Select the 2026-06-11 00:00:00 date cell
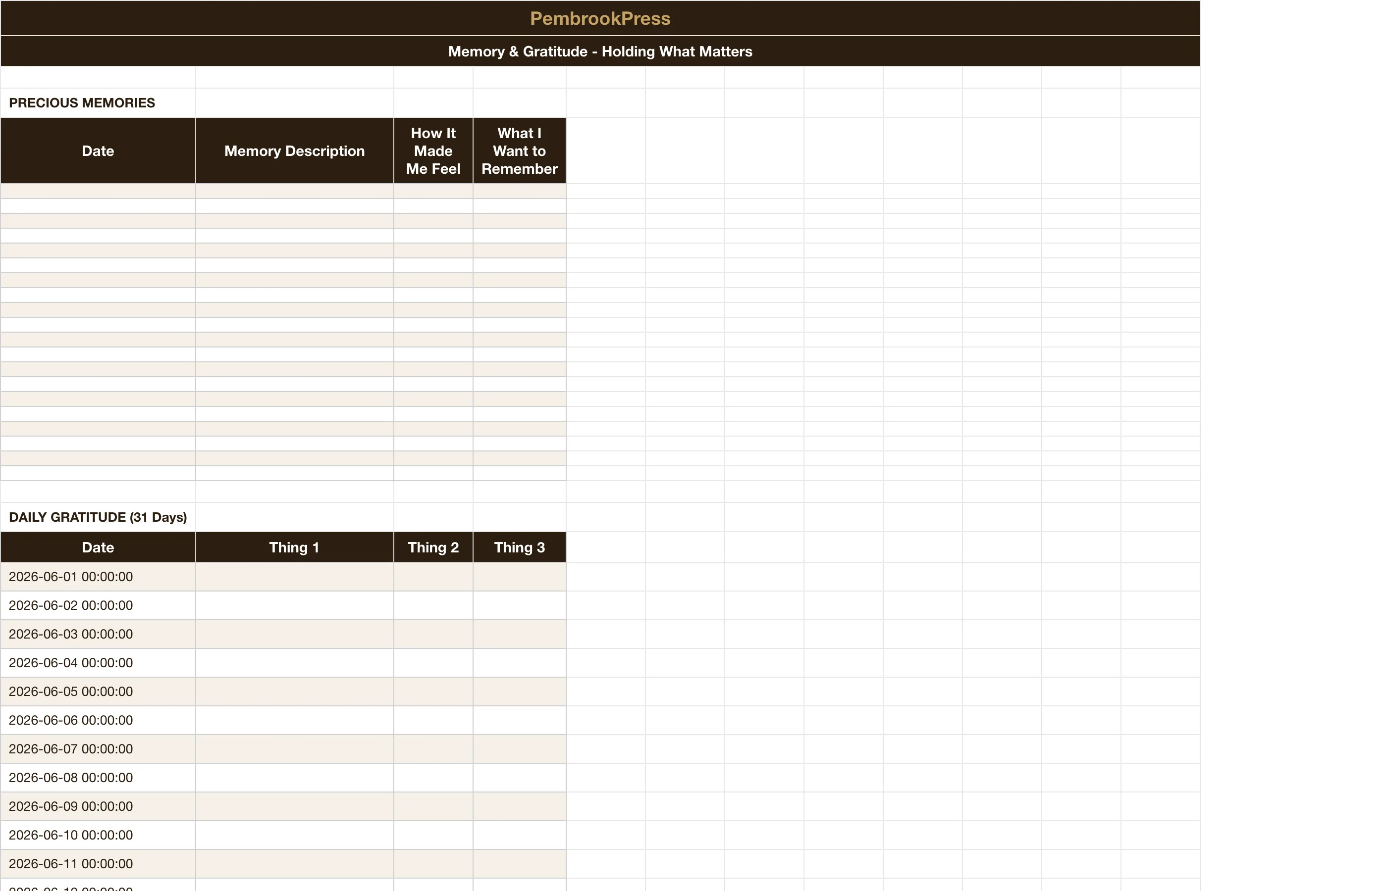The image size is (1387, 891). click(98, 864)
